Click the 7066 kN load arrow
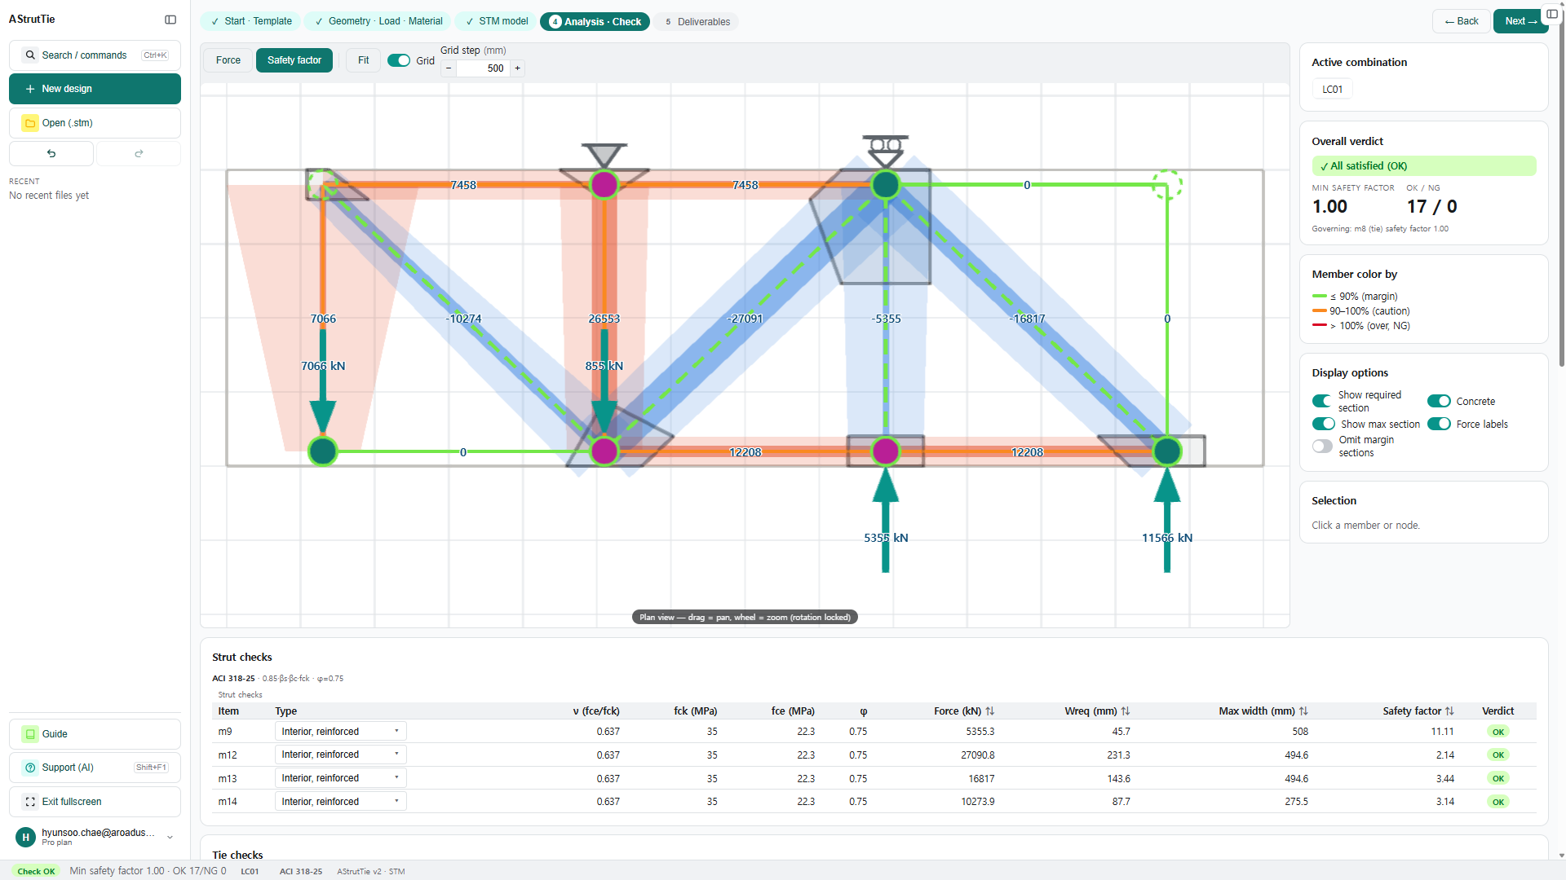The width and height of the screenshot is (1566, 880). (x=323, y=383)
